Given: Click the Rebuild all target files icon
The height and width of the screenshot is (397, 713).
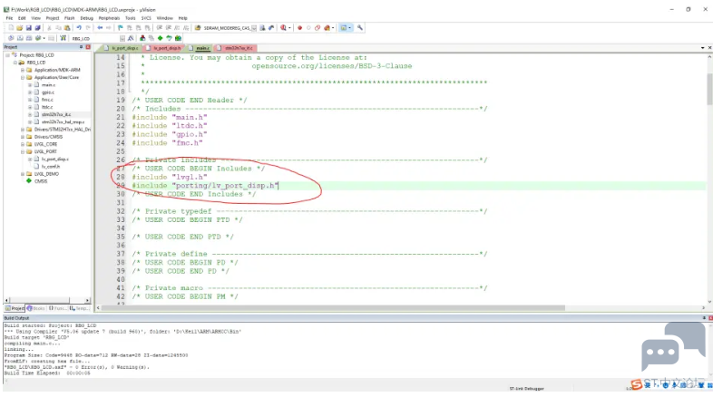Looking at the screenshot, I should pos(29,38).
